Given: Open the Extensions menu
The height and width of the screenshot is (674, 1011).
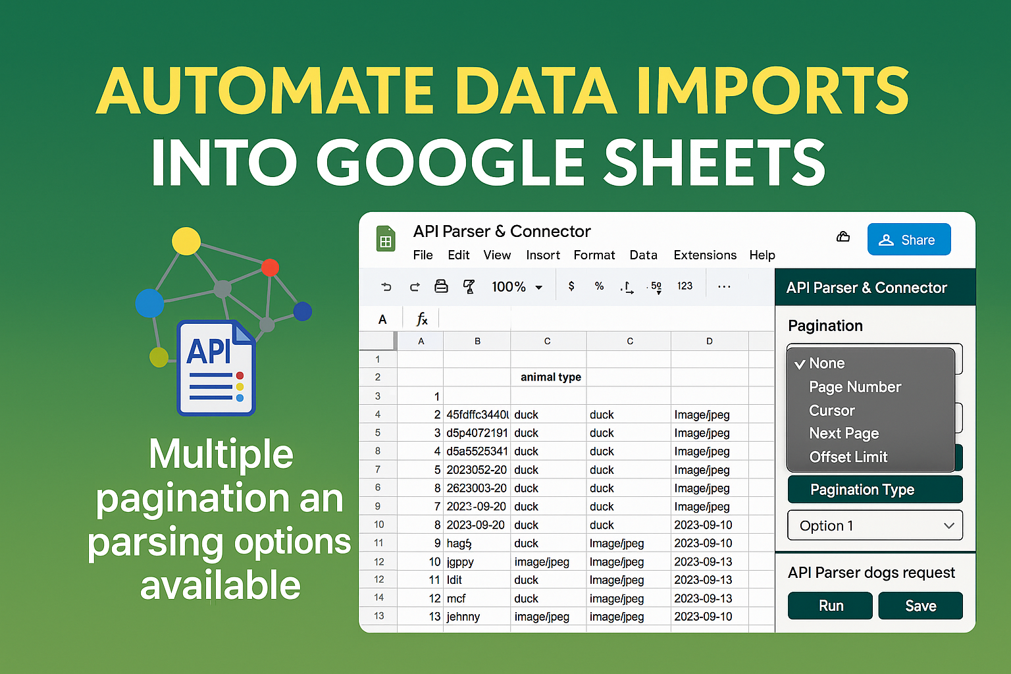Looking at the screenshot, I should point(705,255).
